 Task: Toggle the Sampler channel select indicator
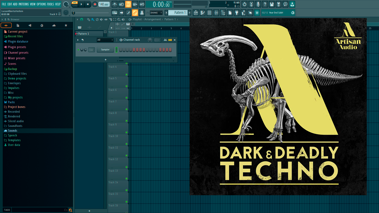117,50
